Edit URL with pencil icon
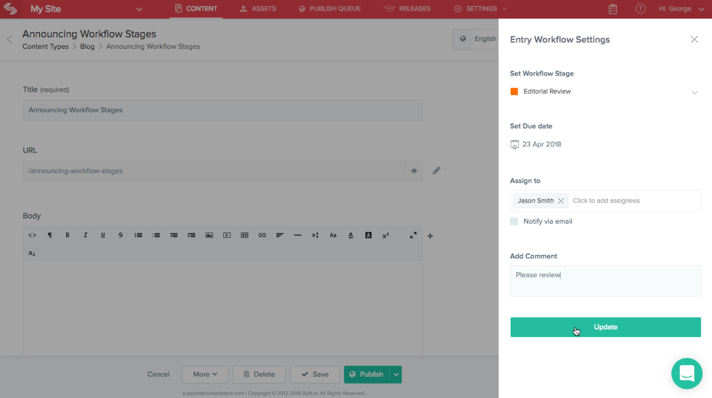Viewport: 712px width, 398px height. pos(437,170)
